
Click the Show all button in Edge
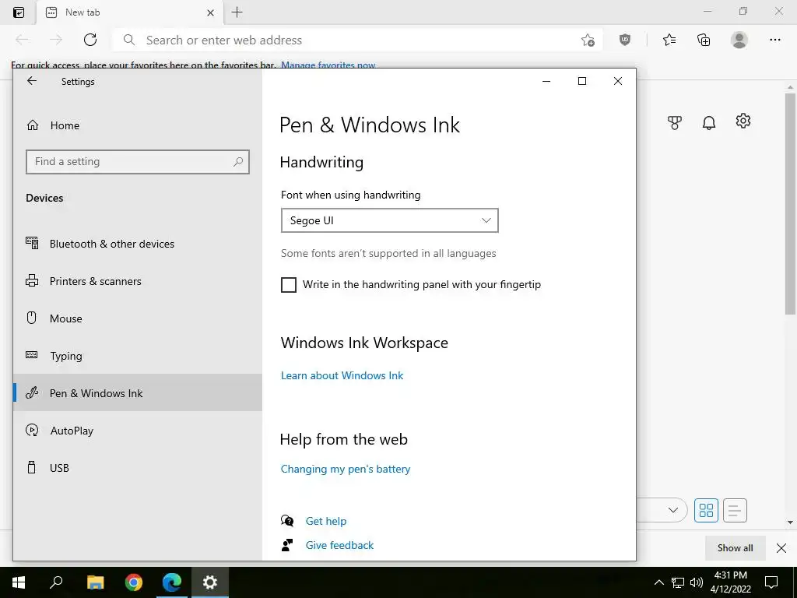click(x=735, y=547)
